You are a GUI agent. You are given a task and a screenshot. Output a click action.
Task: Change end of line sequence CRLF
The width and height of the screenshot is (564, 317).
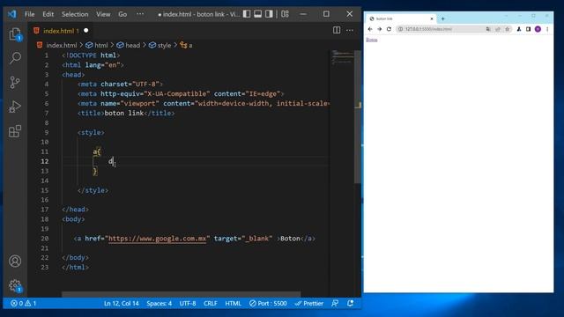[x=211, y=303]
